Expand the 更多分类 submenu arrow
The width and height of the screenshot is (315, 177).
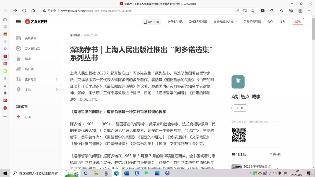pyautogui.click(x=57, y=79)
